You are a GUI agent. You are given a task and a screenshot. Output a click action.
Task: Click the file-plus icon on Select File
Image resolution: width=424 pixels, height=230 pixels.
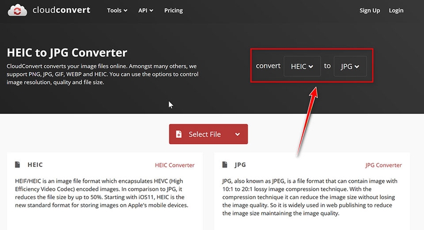click(179, 134)
